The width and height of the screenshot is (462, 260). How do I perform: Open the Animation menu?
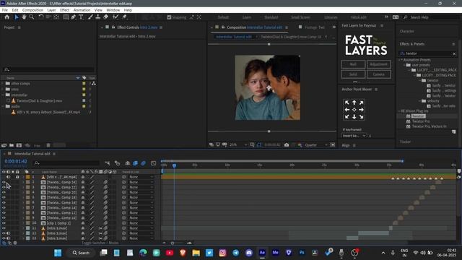click(x=82, y=10)
